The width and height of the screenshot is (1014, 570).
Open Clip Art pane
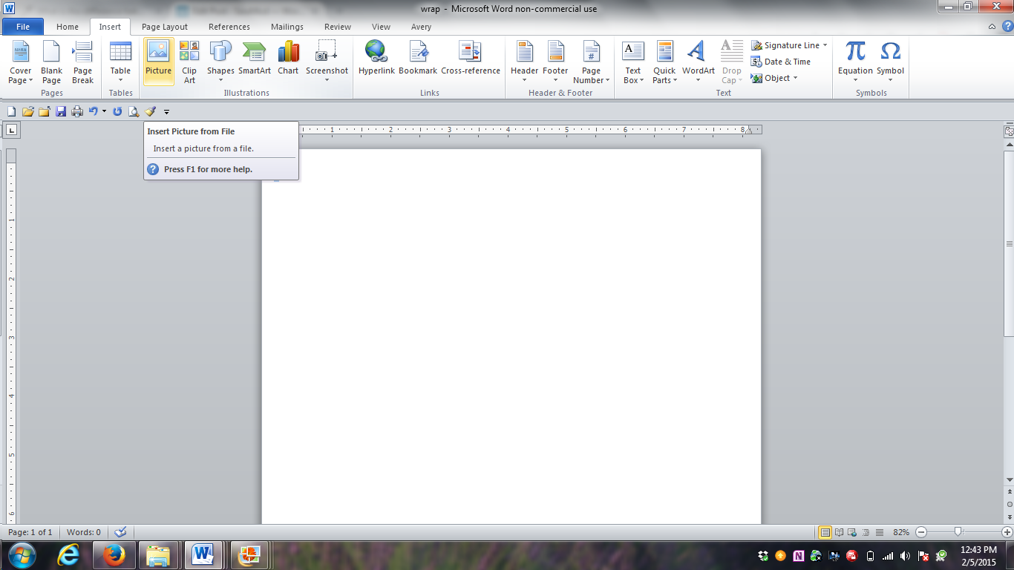pyautogui.click(x=189, y=61)
